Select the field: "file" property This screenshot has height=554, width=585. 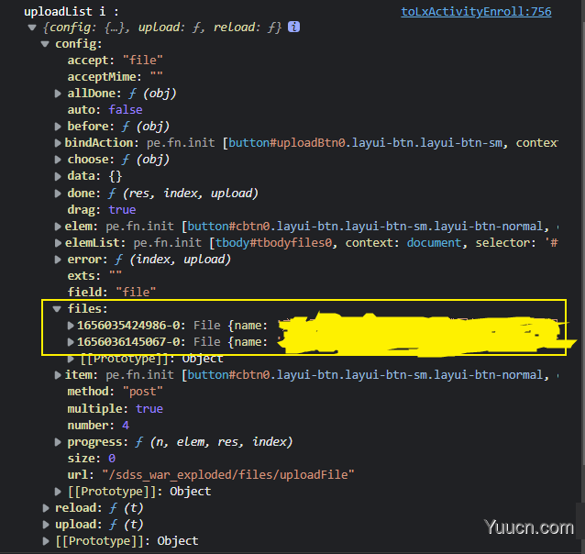[x=112, y=292]
